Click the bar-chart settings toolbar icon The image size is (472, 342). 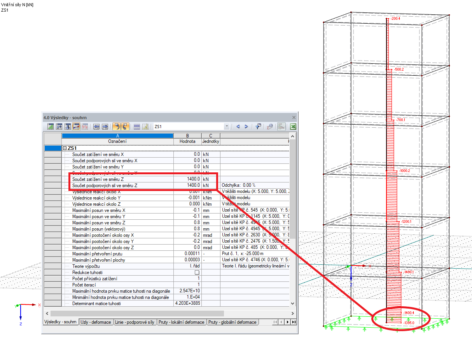click(281, 127)
